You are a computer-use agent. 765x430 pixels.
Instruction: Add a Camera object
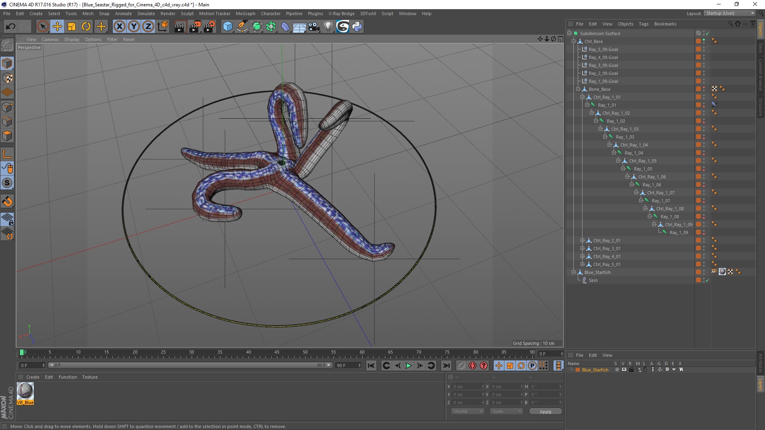314,27
